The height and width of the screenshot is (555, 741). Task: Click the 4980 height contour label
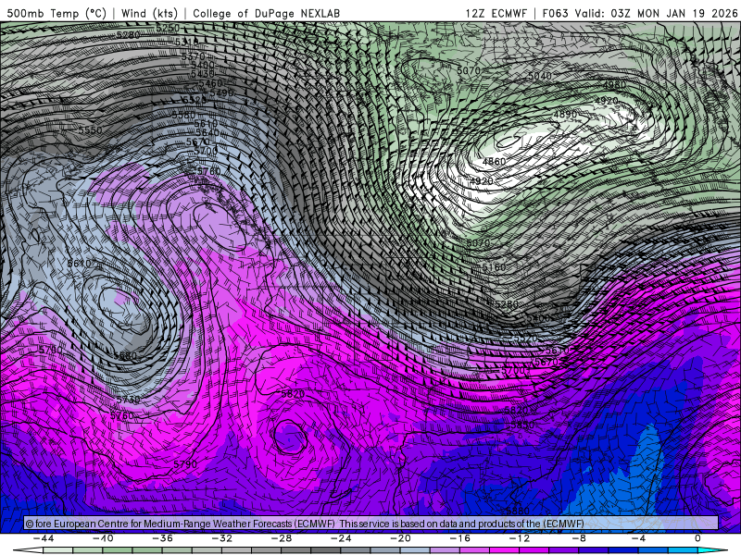614,85
